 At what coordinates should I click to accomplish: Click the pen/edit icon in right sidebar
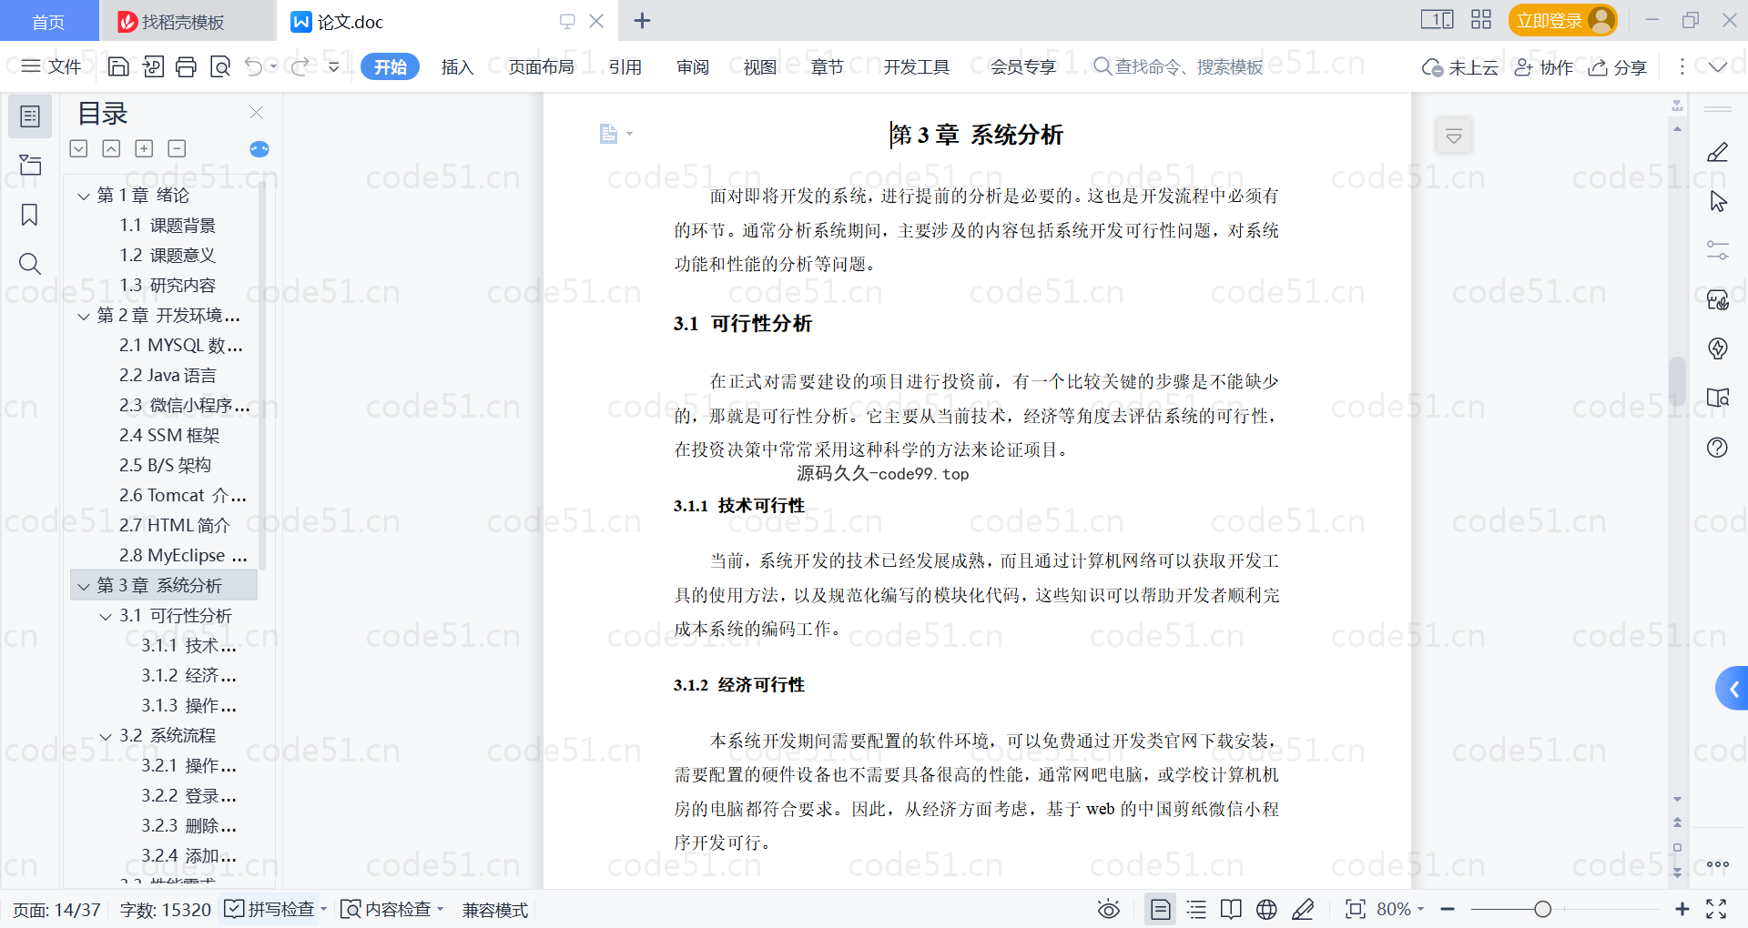click(x=1717, y=152)
